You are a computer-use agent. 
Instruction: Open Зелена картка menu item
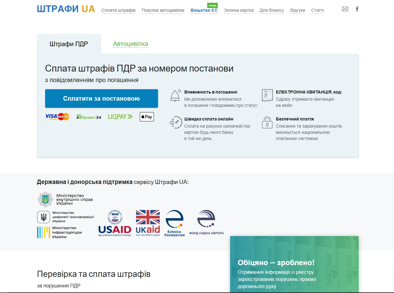pos(239,10)
